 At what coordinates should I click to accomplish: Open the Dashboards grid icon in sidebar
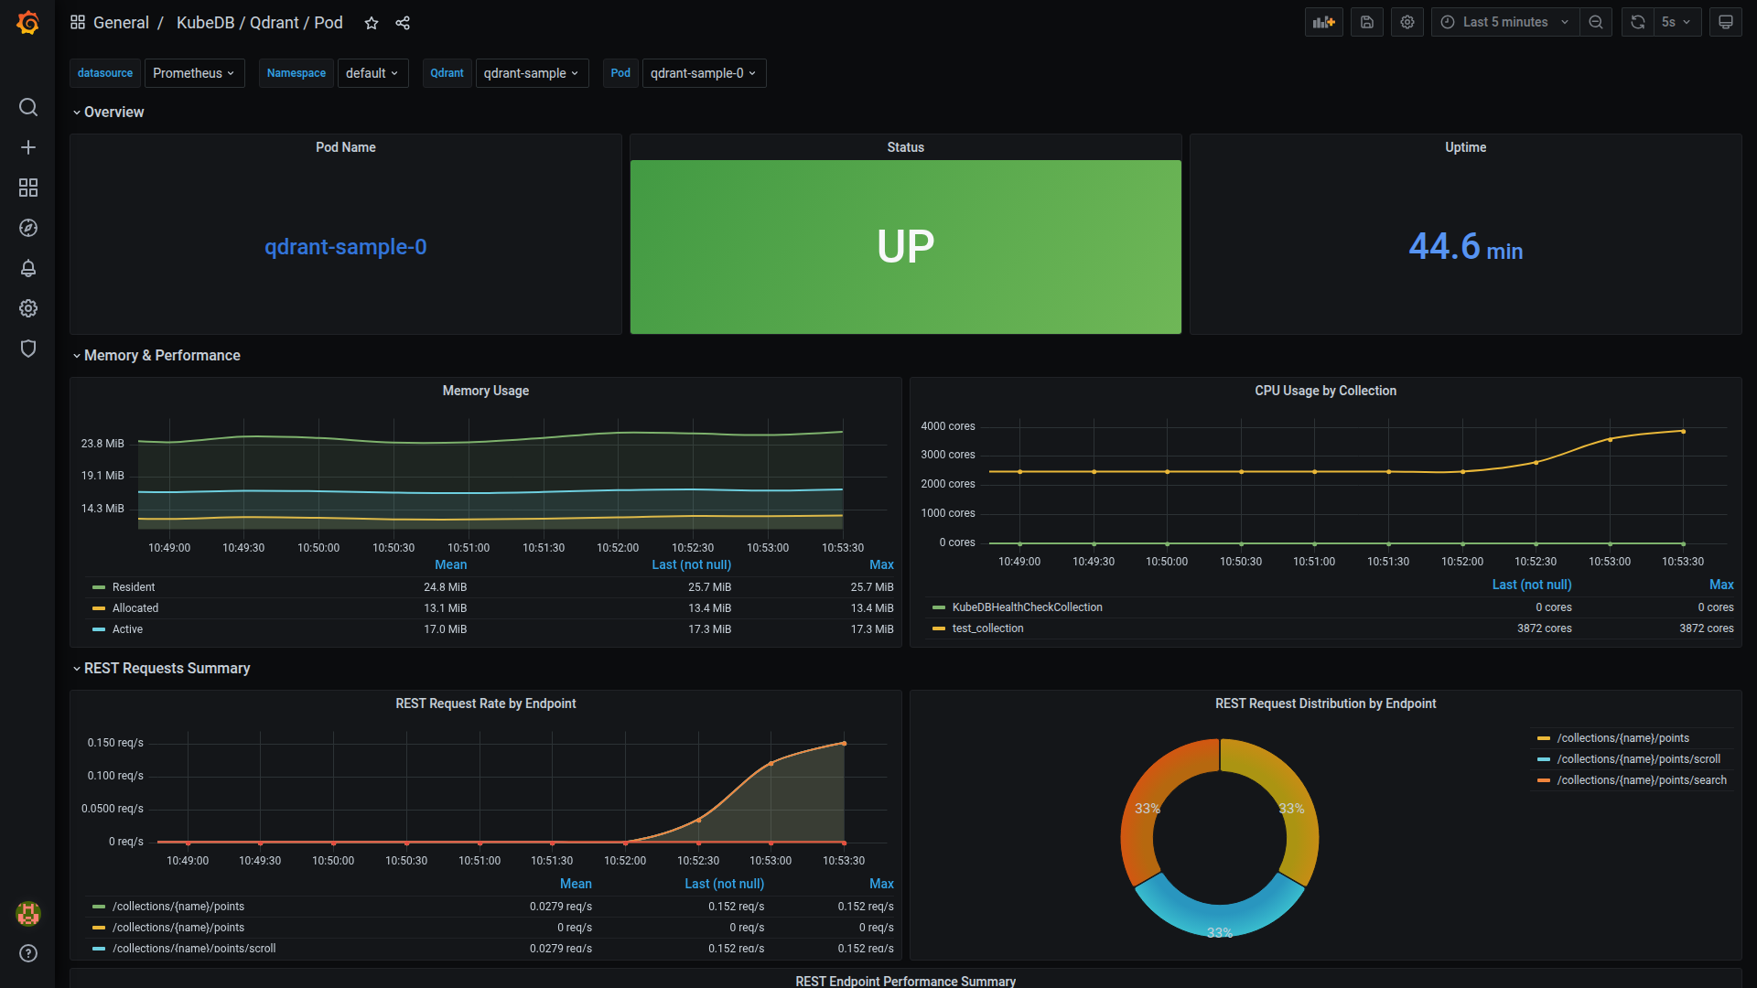click(x=28, y=188)
